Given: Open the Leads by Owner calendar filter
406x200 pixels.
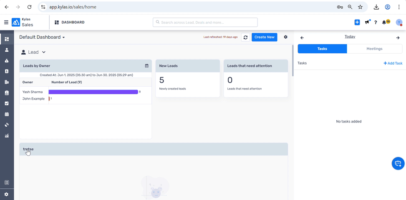Looking at the screenshot, I should pos(147,66).
